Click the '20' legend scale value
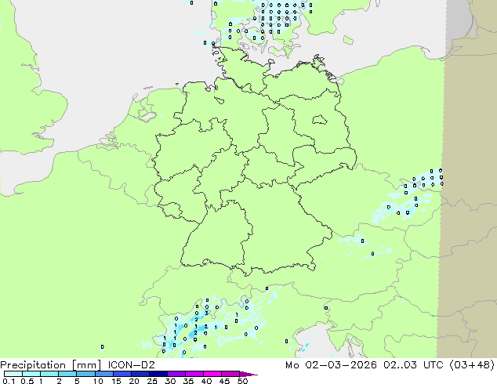This screenshot has width=497, height=384. pos(134,381)
